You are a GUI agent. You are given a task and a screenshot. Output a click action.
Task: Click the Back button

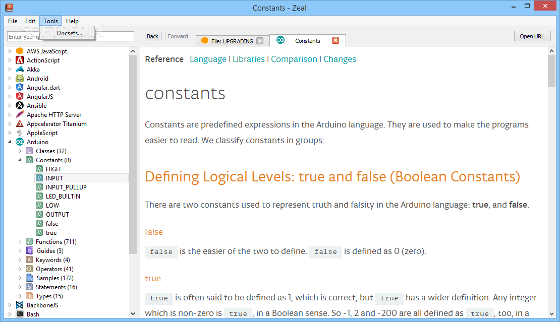coord(152,36)
